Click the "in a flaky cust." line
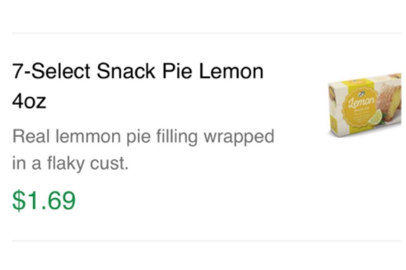This screenshot has width=406, height=270. coord(70,163)
